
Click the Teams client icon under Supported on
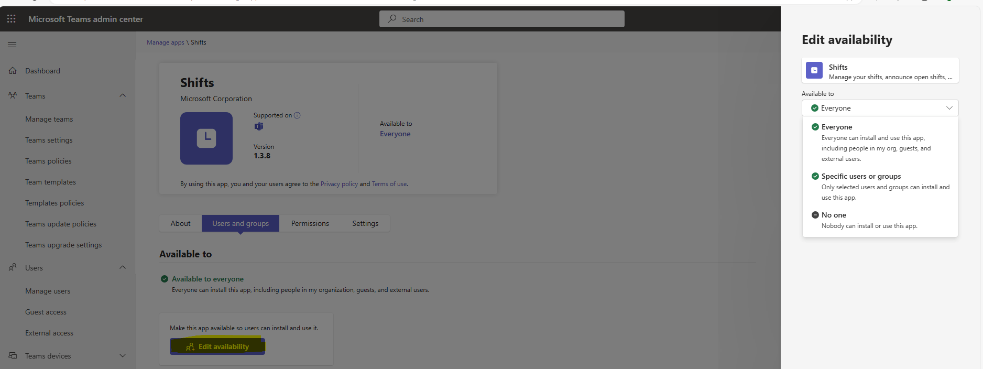click(x=259, y=126)
